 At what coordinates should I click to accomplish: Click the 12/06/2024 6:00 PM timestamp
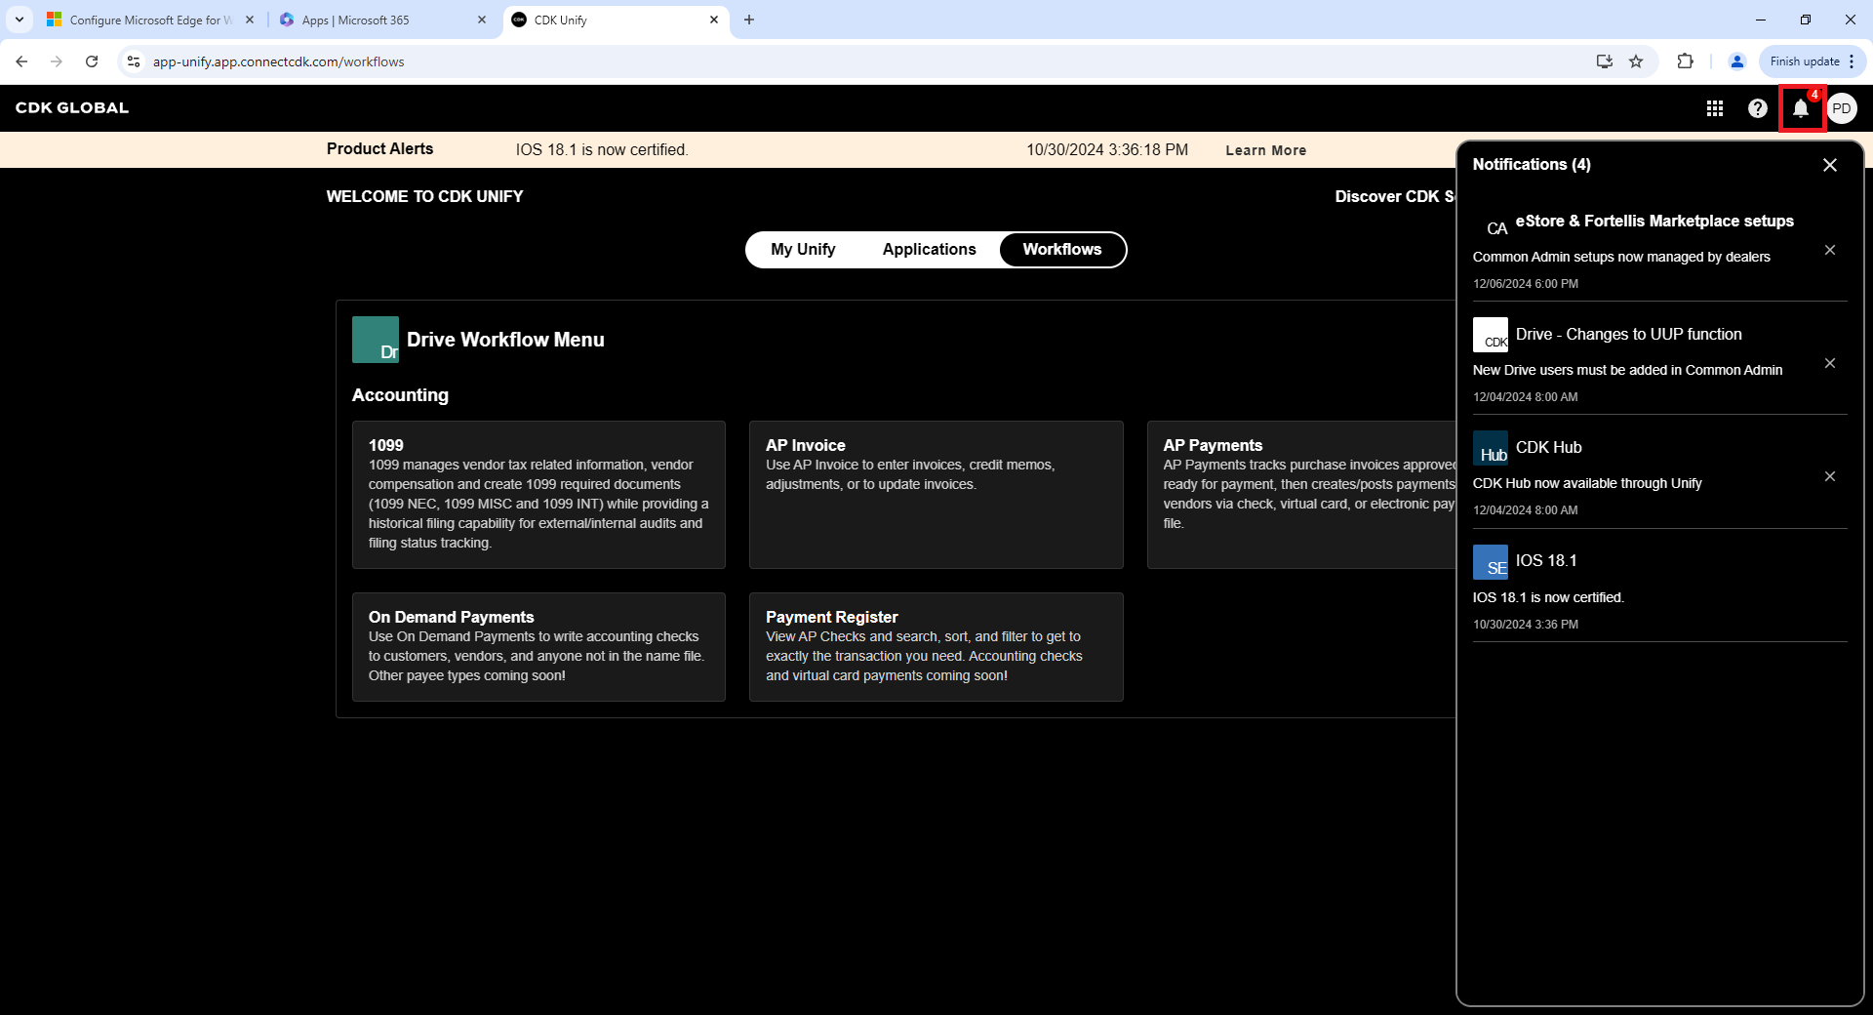pyautogui.click(x=1526, y=284)
